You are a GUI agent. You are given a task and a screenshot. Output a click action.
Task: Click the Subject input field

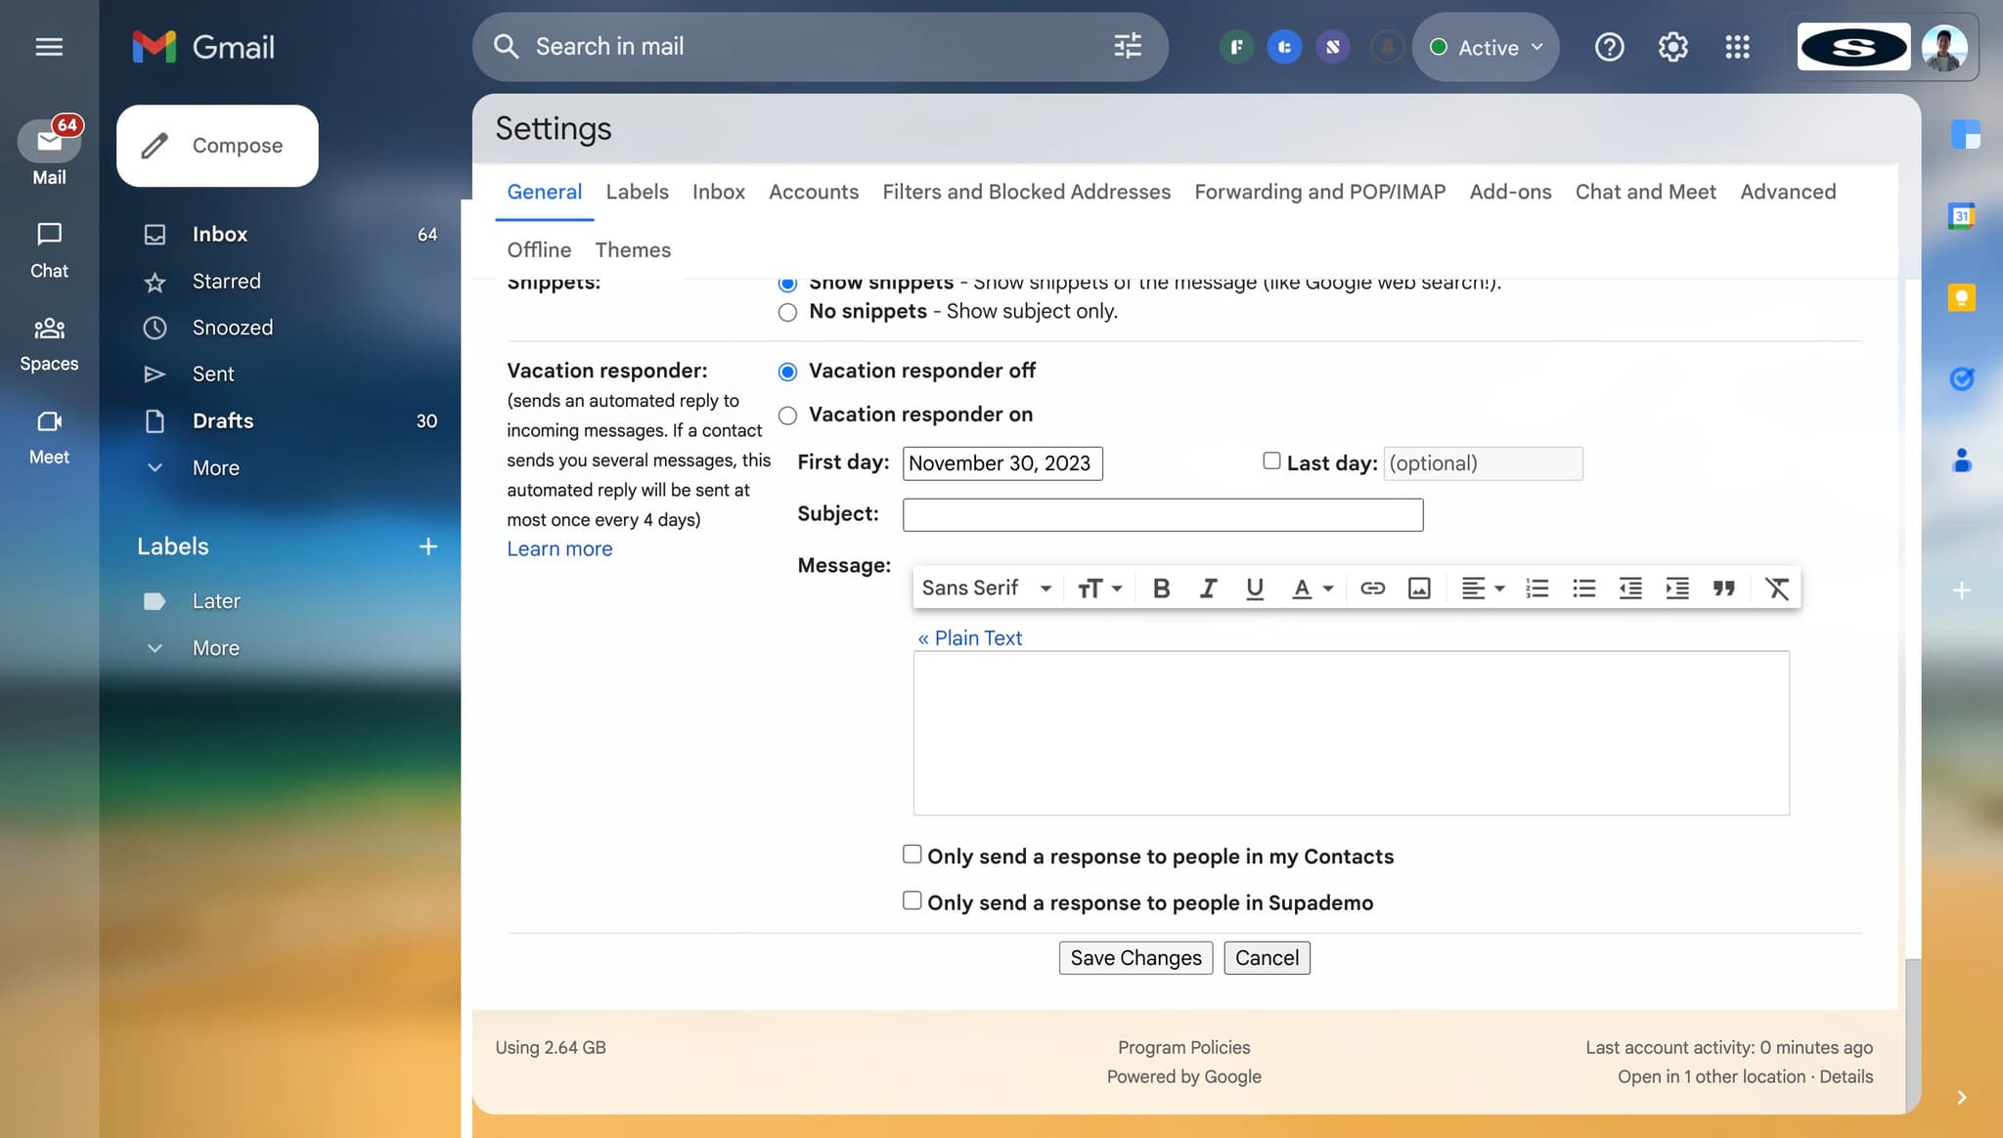1162,515
